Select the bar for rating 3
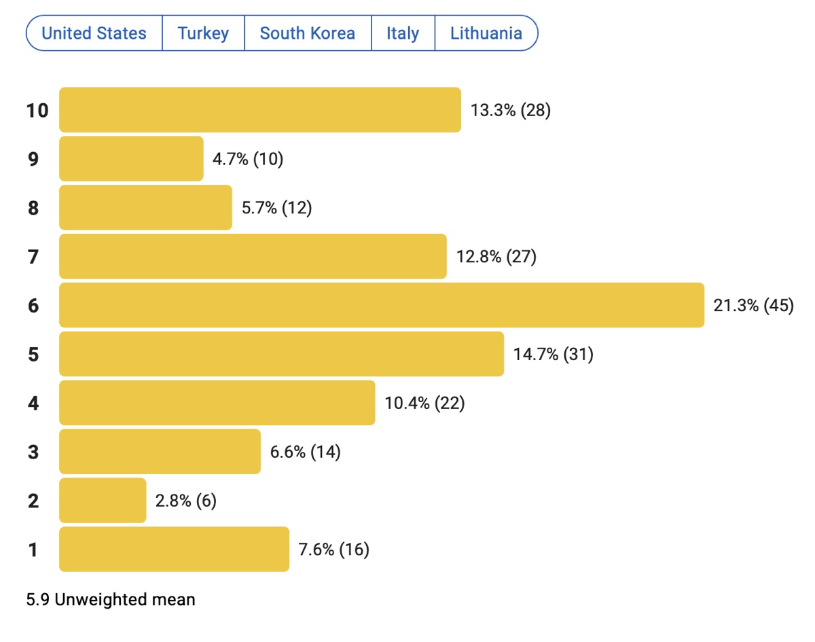This screenshot has width=815, height=642. 160,452
